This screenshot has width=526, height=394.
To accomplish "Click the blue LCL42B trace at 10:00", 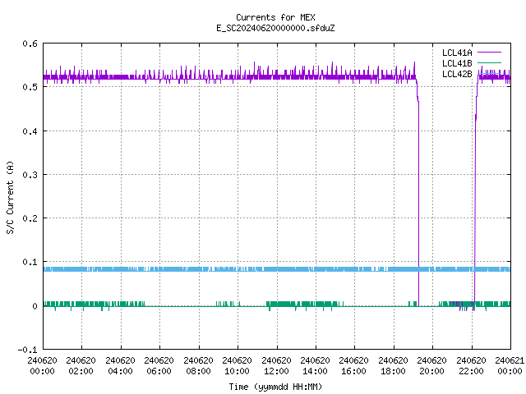I will click(238, 269).
